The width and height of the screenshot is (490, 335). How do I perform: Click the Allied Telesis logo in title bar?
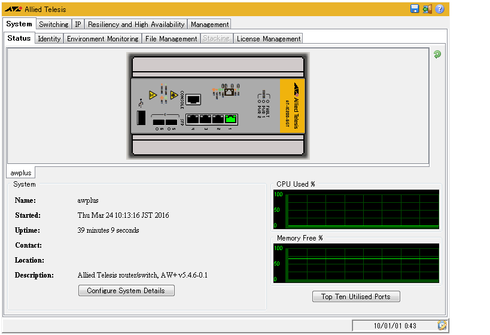[x=13, y=10]
